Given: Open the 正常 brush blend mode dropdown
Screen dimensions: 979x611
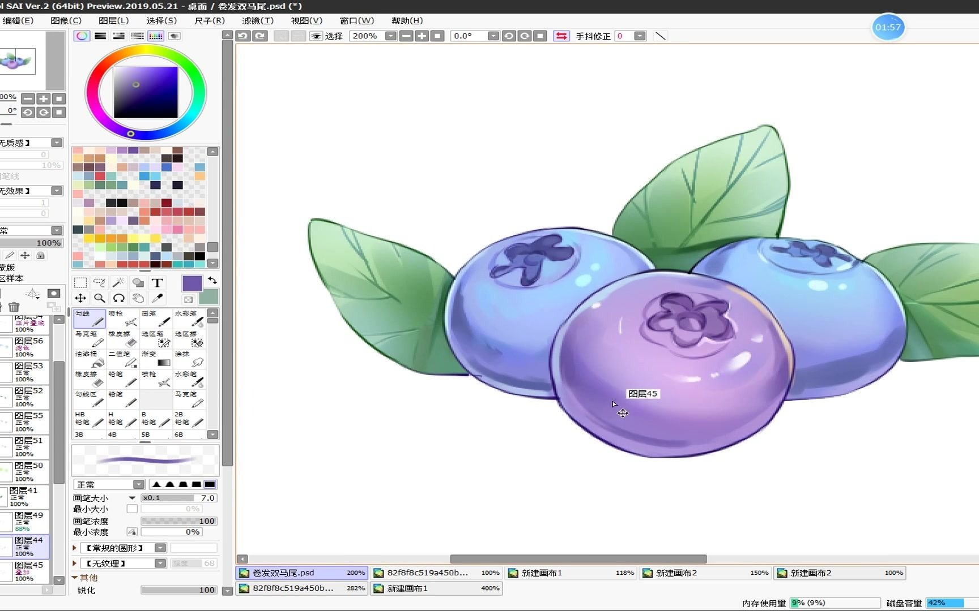Looking at the screenshot, I should tap(139, 484).
